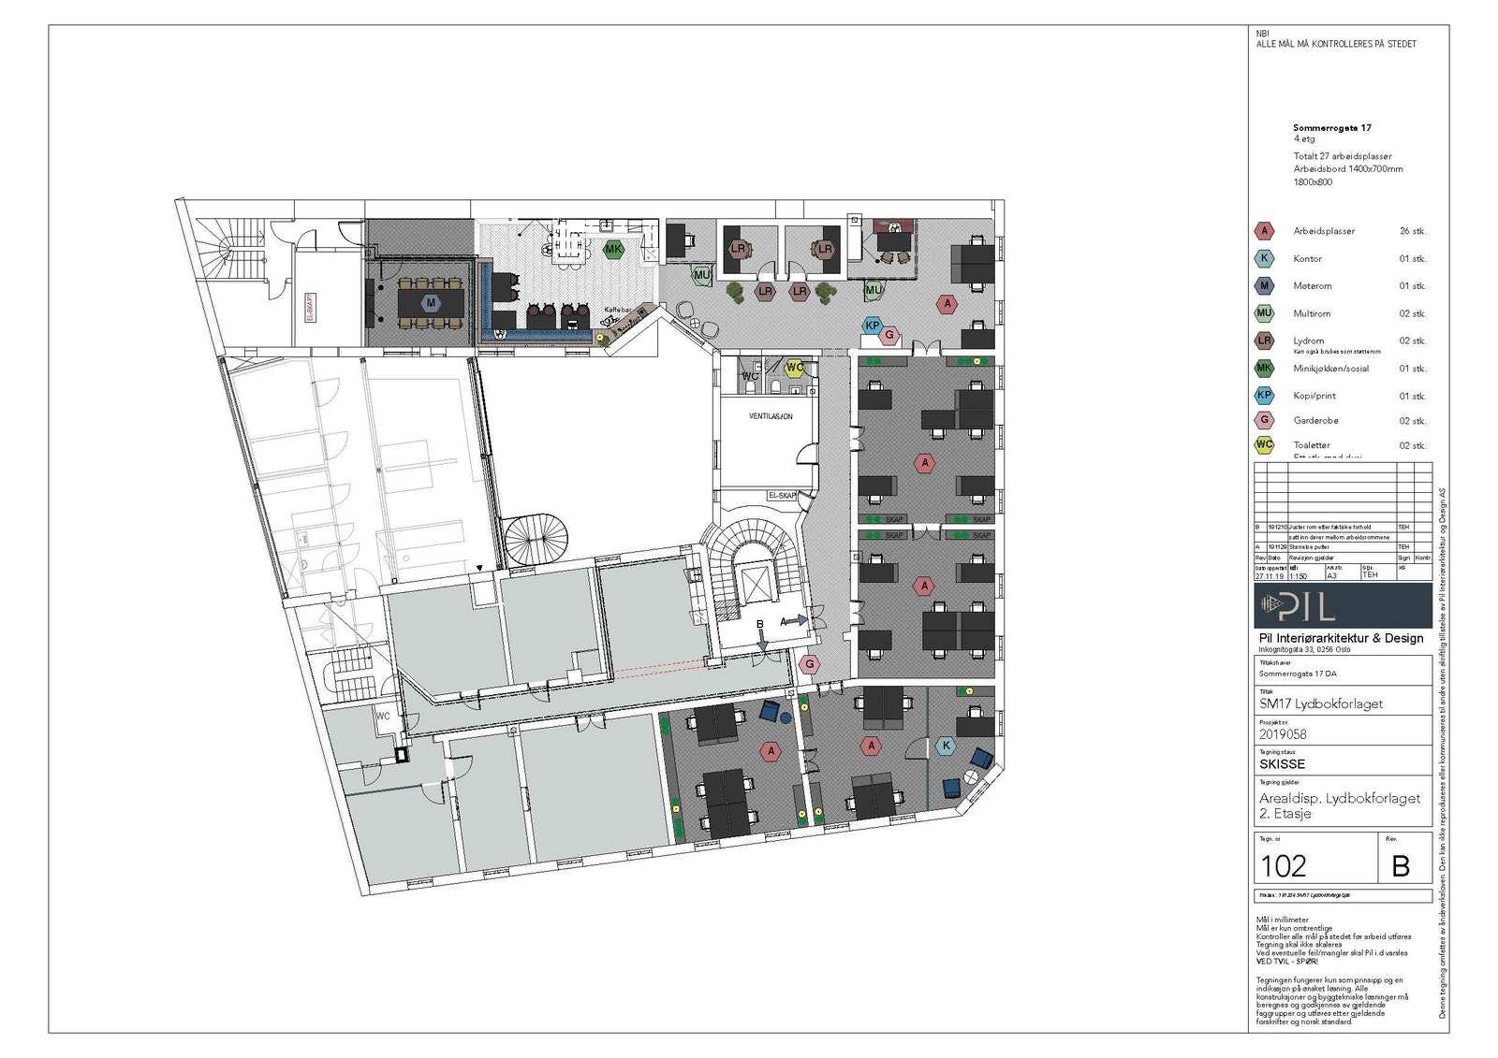Click the '1800x800' dimension text
The image size is (1498, 1058).
(1313, 182)
